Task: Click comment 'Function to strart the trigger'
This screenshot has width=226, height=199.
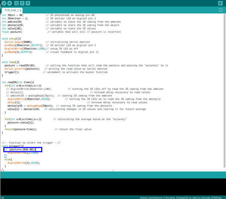Action: (31, 143)
